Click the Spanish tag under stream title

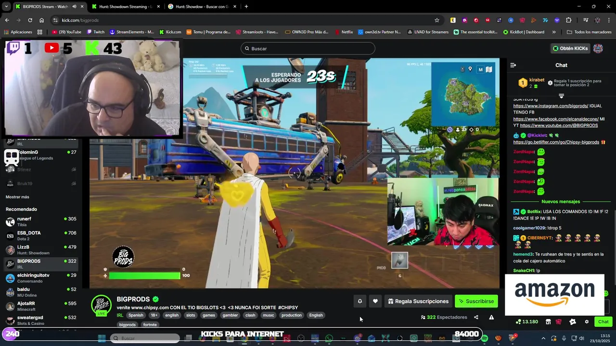pos(136,315)
